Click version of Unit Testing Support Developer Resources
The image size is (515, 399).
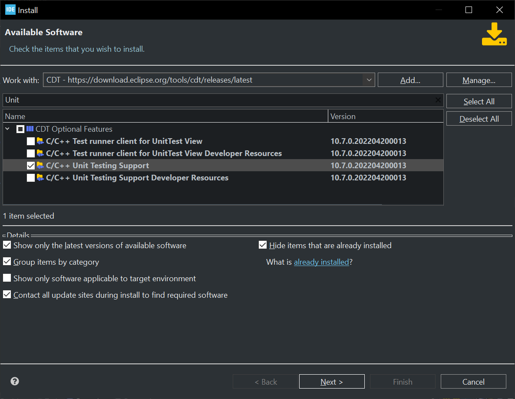[368, 178]
